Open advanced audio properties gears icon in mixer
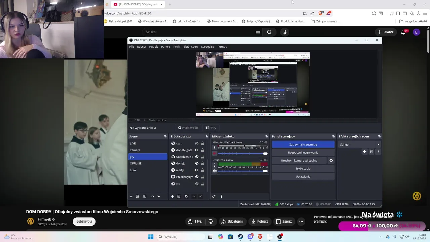430x242 pixels. tap(214, 196)
